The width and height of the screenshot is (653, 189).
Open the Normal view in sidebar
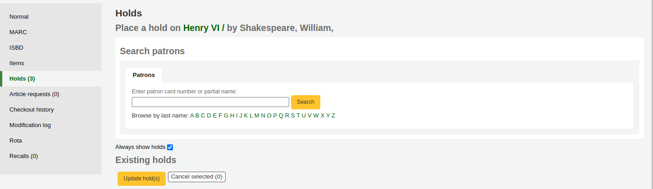19,17
